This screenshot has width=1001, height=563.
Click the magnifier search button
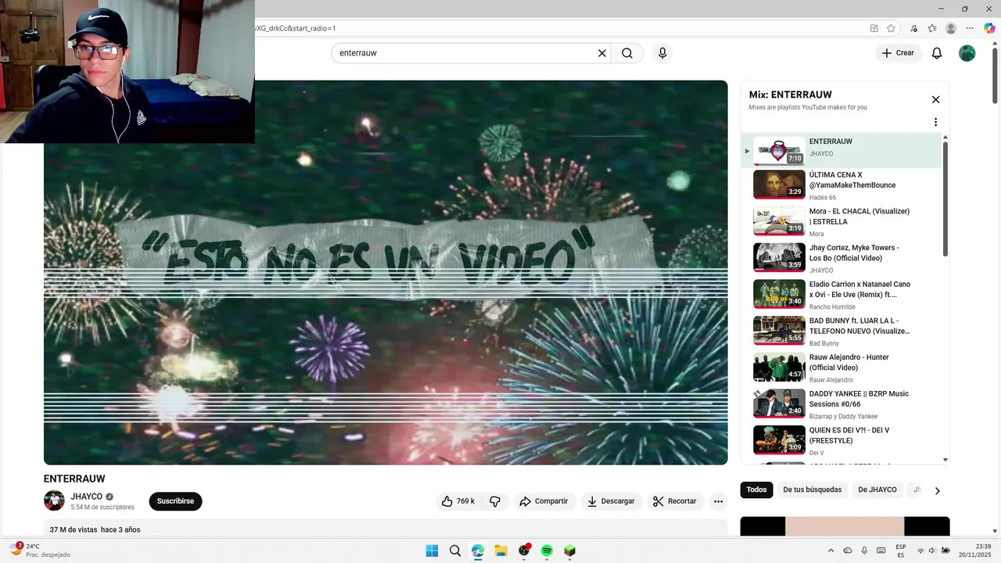[627, 53]
